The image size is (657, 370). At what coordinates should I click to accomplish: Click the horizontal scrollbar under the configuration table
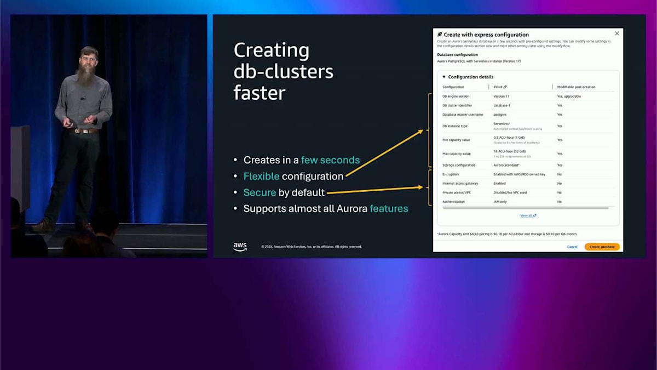pyautogui.click(x=526, y=208)
